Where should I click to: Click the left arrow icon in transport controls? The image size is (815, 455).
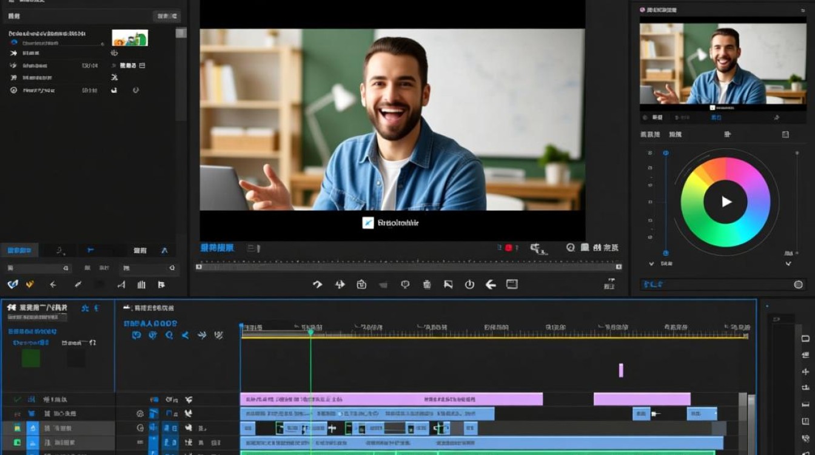click(x=491, y=285)
